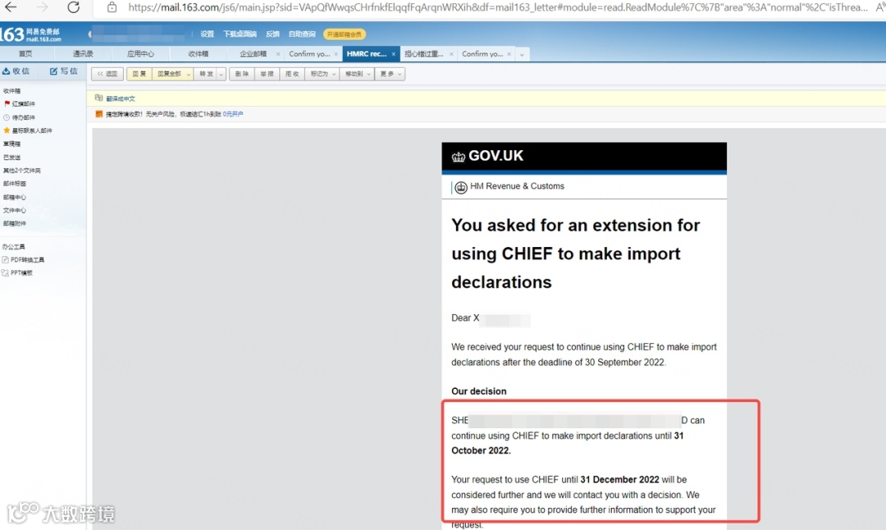Reload the page with the refresh icon
This screenshot has width=886, height=530.
(x=74, y=7)
